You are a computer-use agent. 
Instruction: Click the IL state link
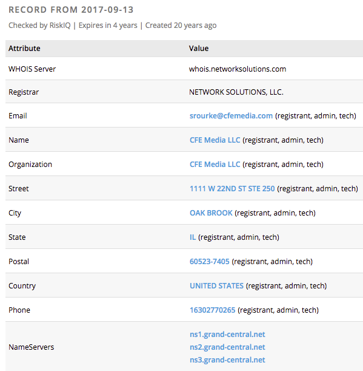coord(193,237)
